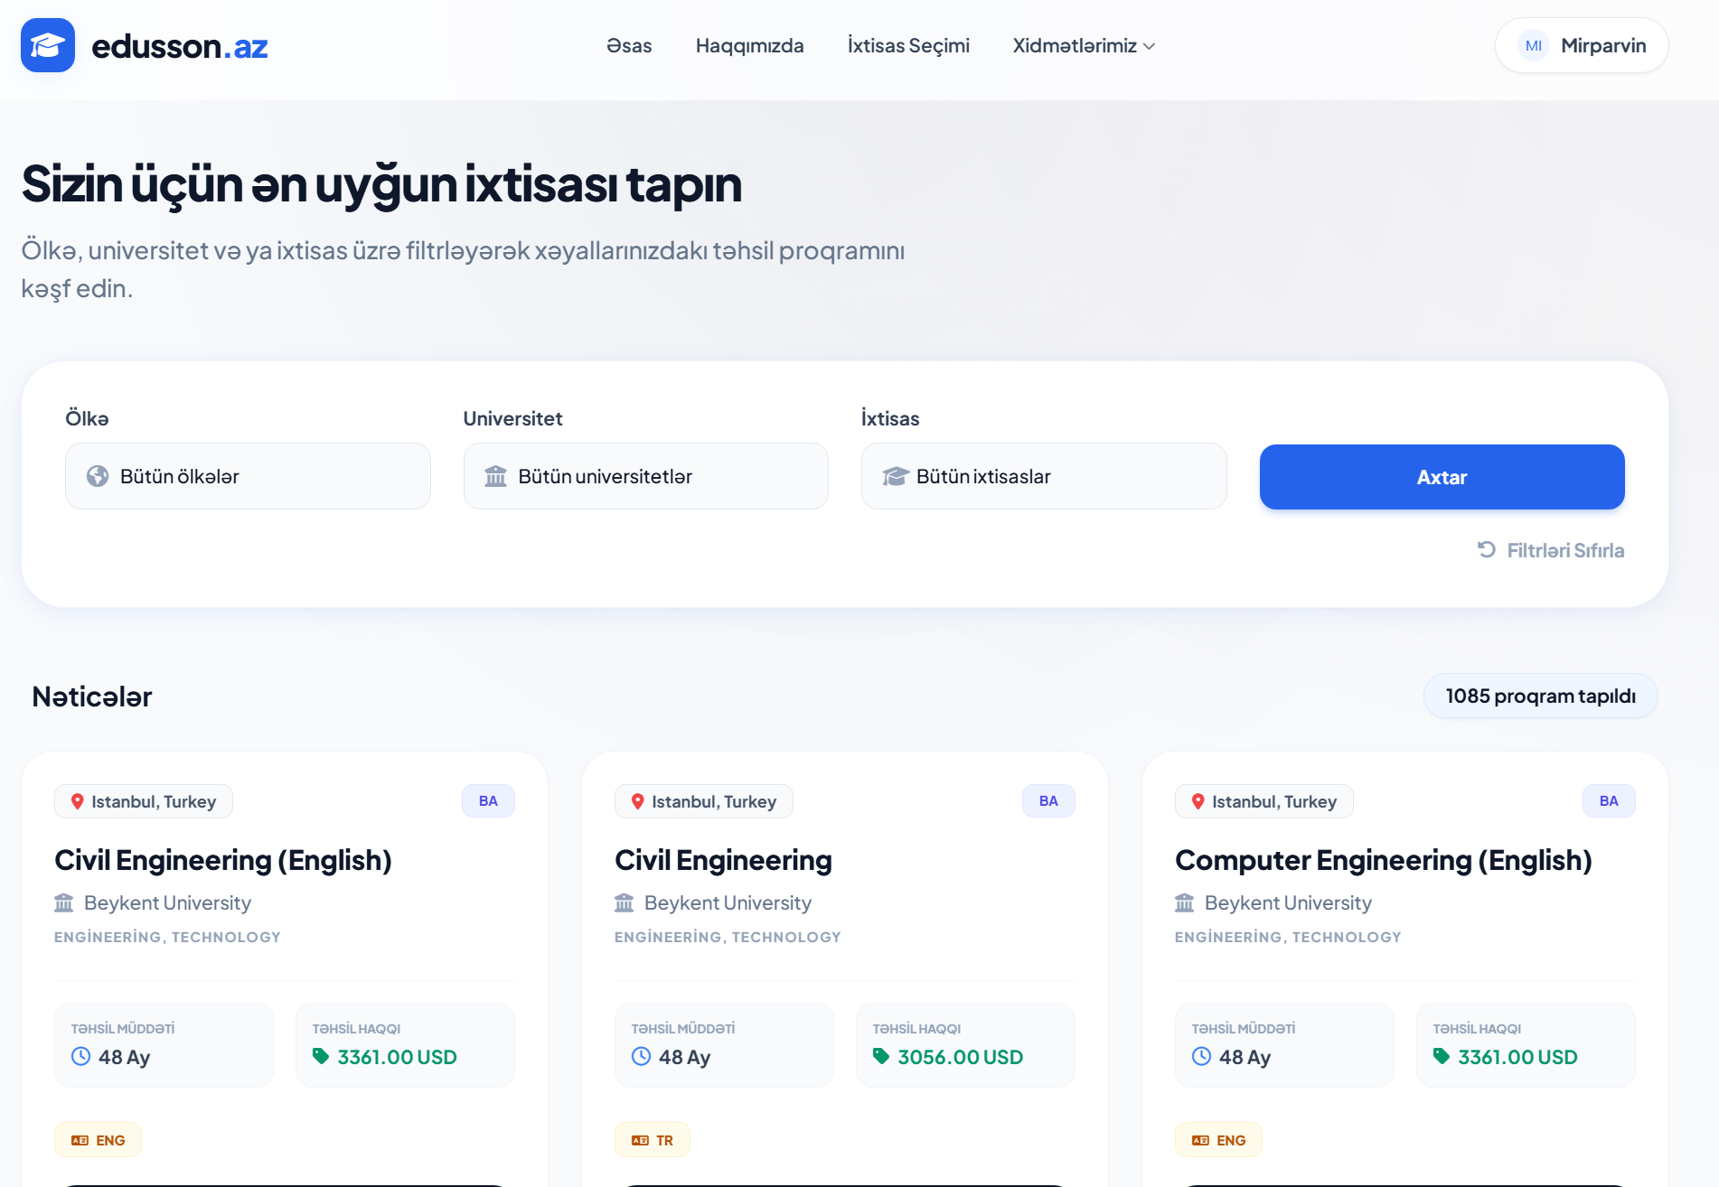Click the price tag icon on the Civil Engineering (English) card
The image size is (1719, 1187).
coord(321,1056)
